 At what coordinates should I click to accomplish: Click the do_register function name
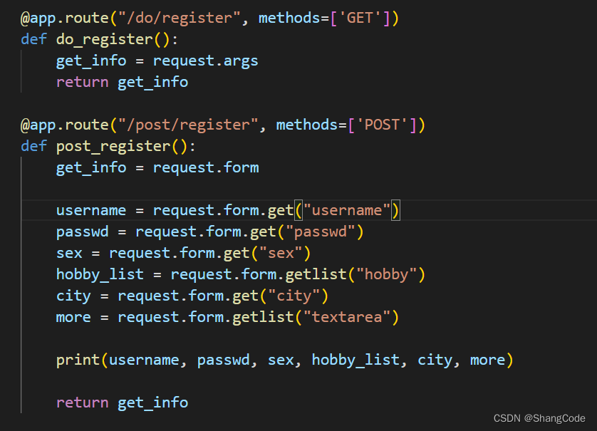point(105,39)
